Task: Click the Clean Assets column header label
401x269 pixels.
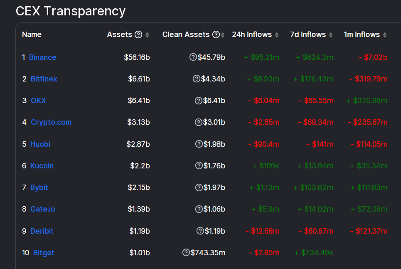Action: [186, 35]
